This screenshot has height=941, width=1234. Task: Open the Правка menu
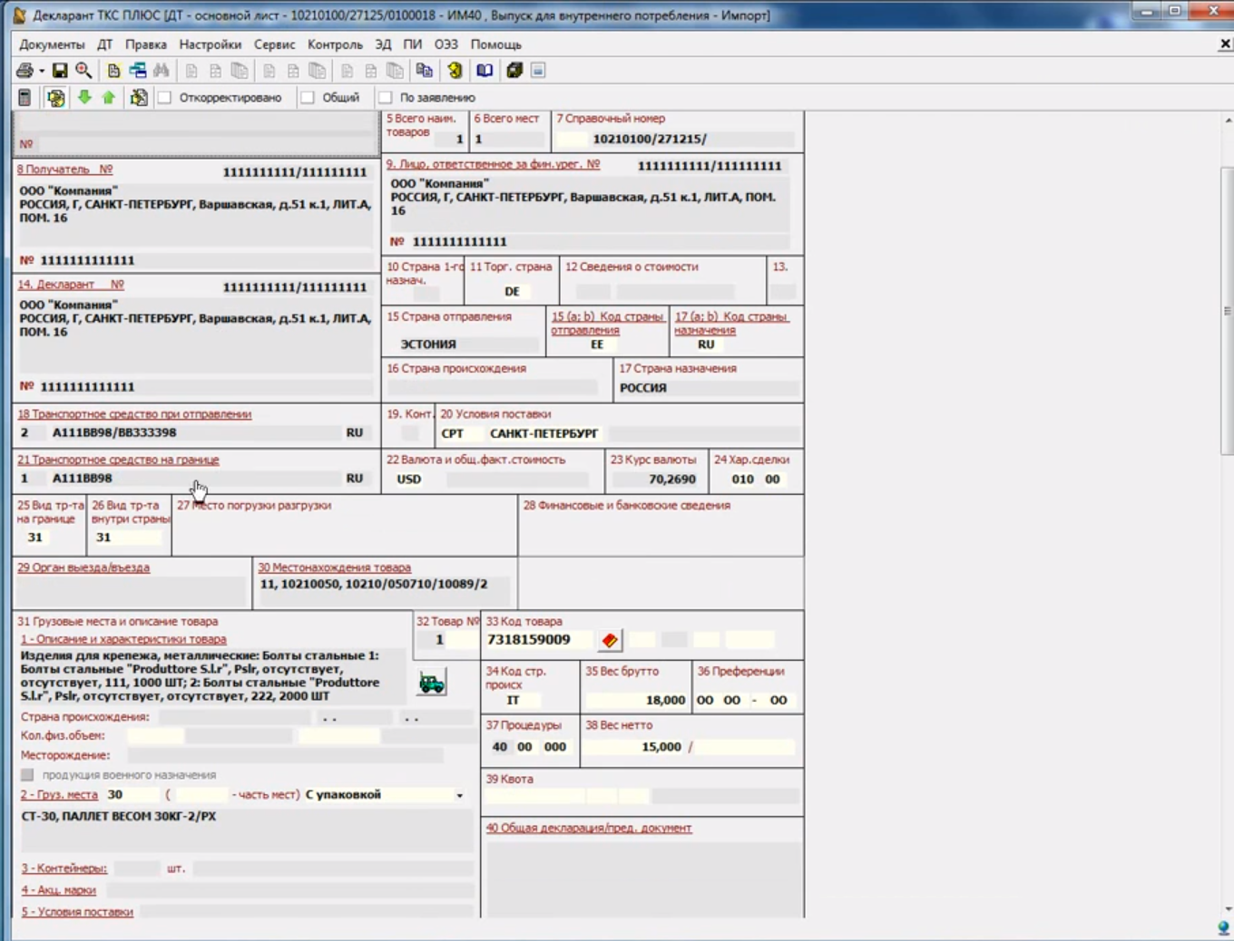click(x=146, y=44)
